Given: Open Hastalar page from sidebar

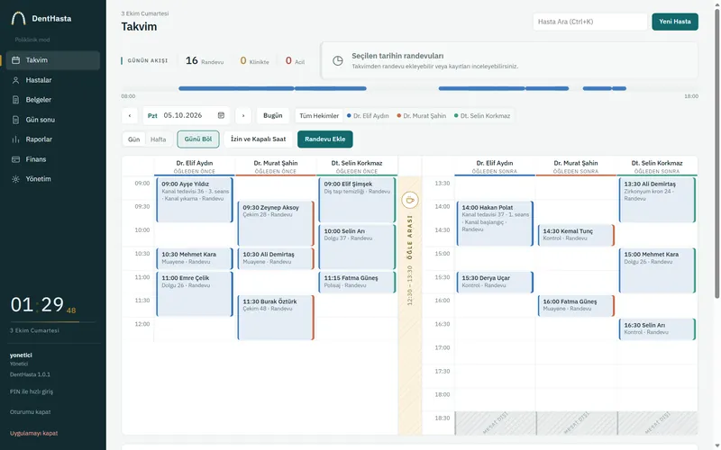Looking at the screenshot, I should (53, 80).
